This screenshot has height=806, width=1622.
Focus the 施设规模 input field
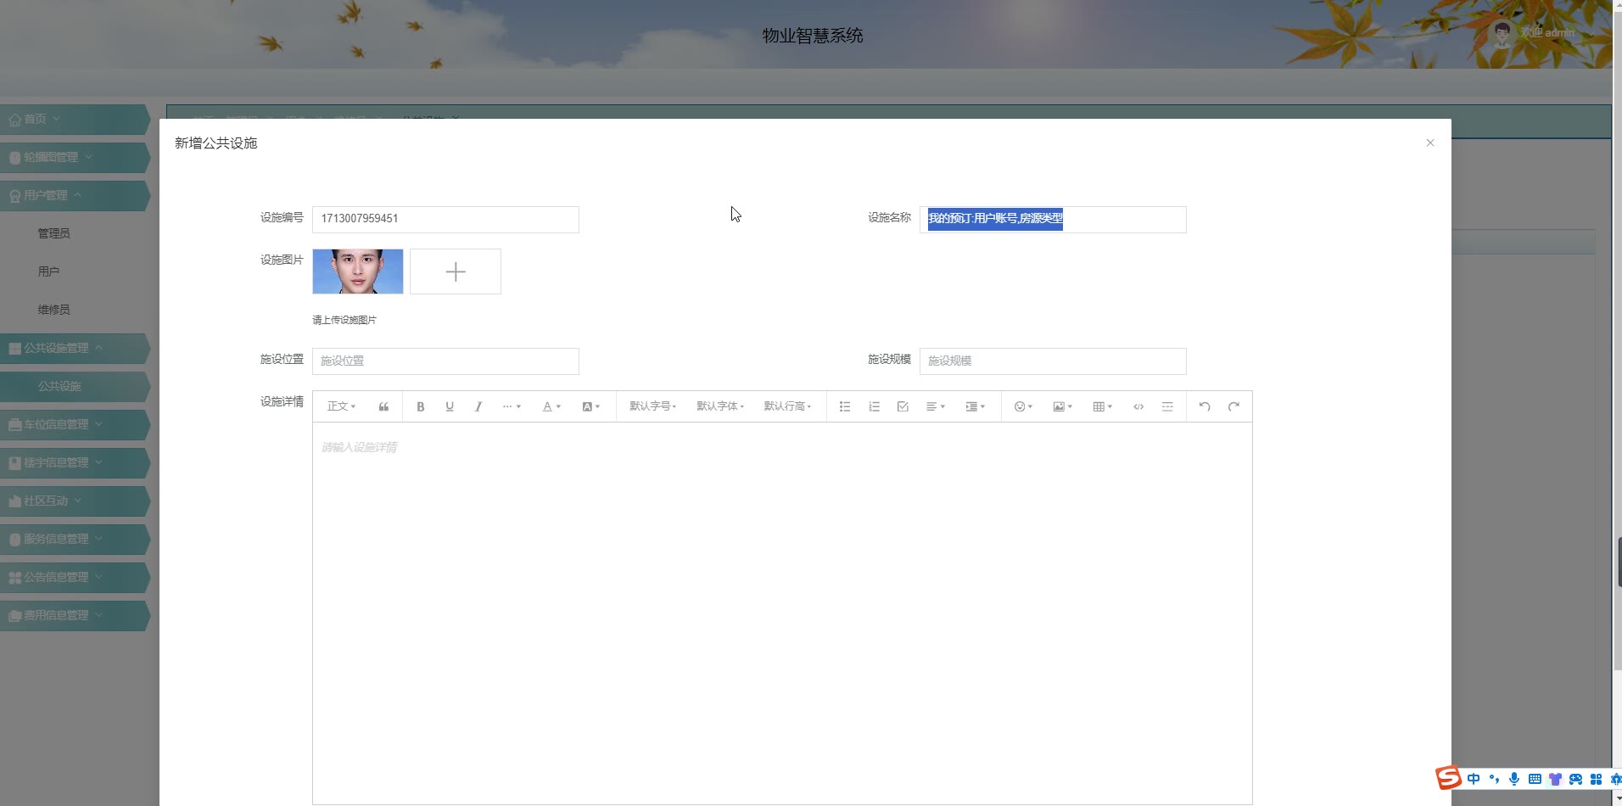(x=1053, y=361)
